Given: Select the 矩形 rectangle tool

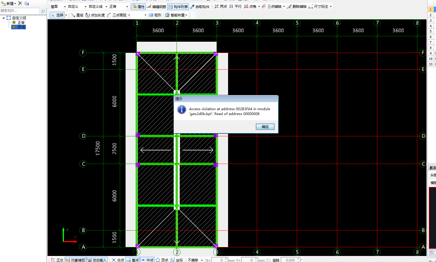Looking at the screenshot, I should coord(155,15).
